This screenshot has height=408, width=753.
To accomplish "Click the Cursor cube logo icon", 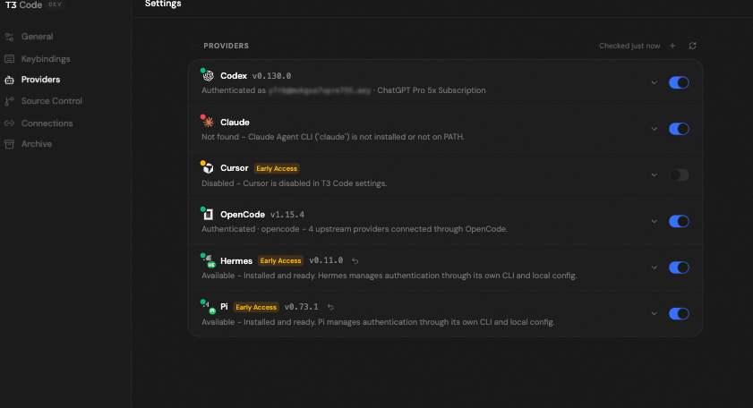I will click(208, 168).
